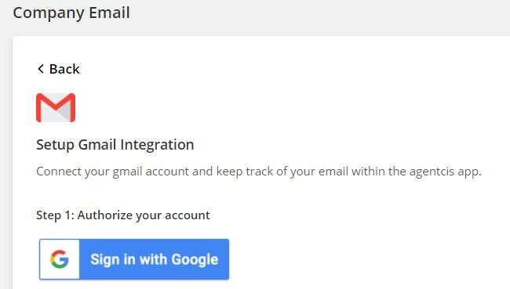Click the word "Authorize" in step label
510x289 pixels.
click(104, 215)
